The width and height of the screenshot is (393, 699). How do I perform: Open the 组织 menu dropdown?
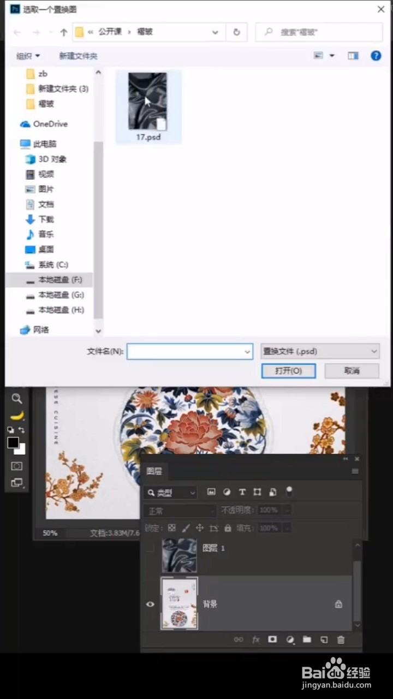point(28,56)
